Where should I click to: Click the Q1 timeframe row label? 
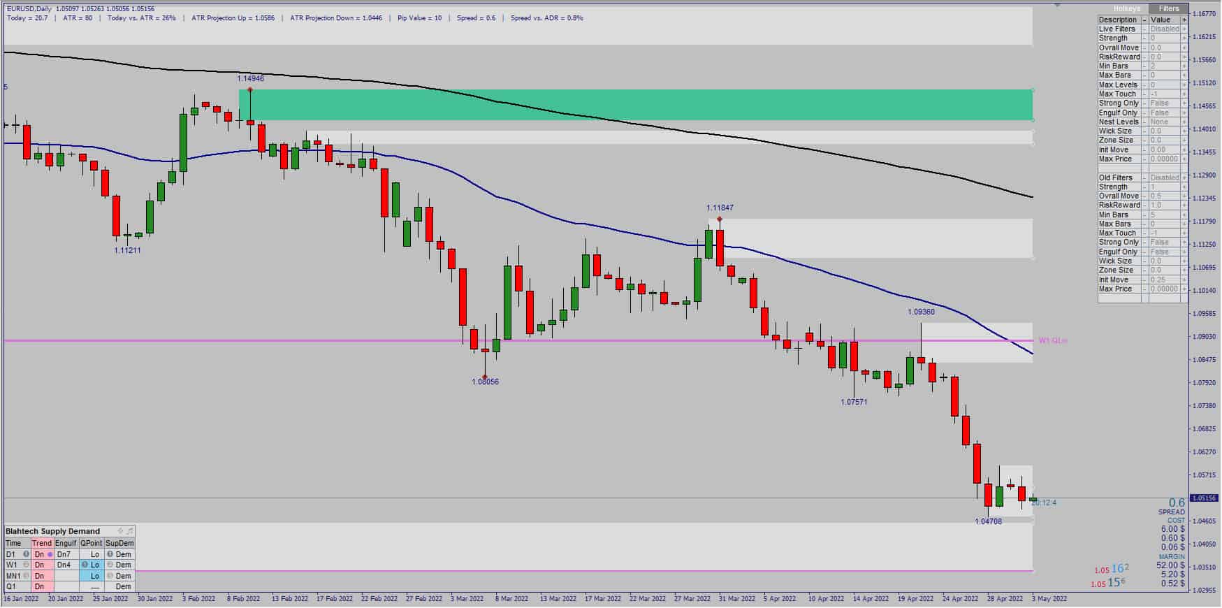click(11, 586)
